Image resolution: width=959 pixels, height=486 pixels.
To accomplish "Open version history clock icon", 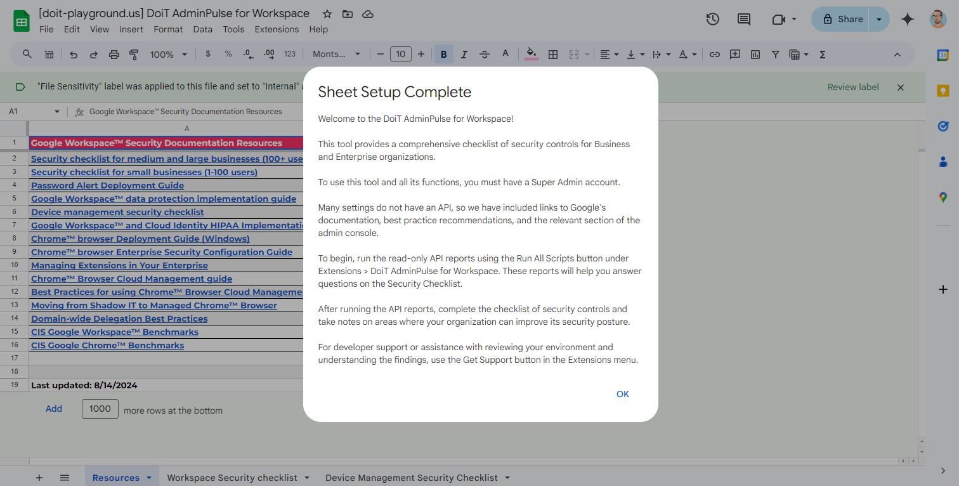I will 712,19.
